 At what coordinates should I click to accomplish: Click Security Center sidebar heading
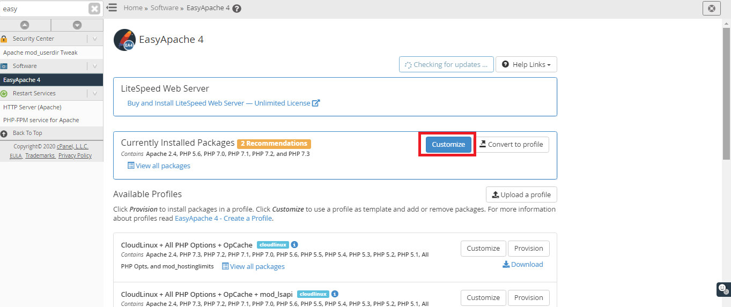pyautogui.click(x=33, y=39)
